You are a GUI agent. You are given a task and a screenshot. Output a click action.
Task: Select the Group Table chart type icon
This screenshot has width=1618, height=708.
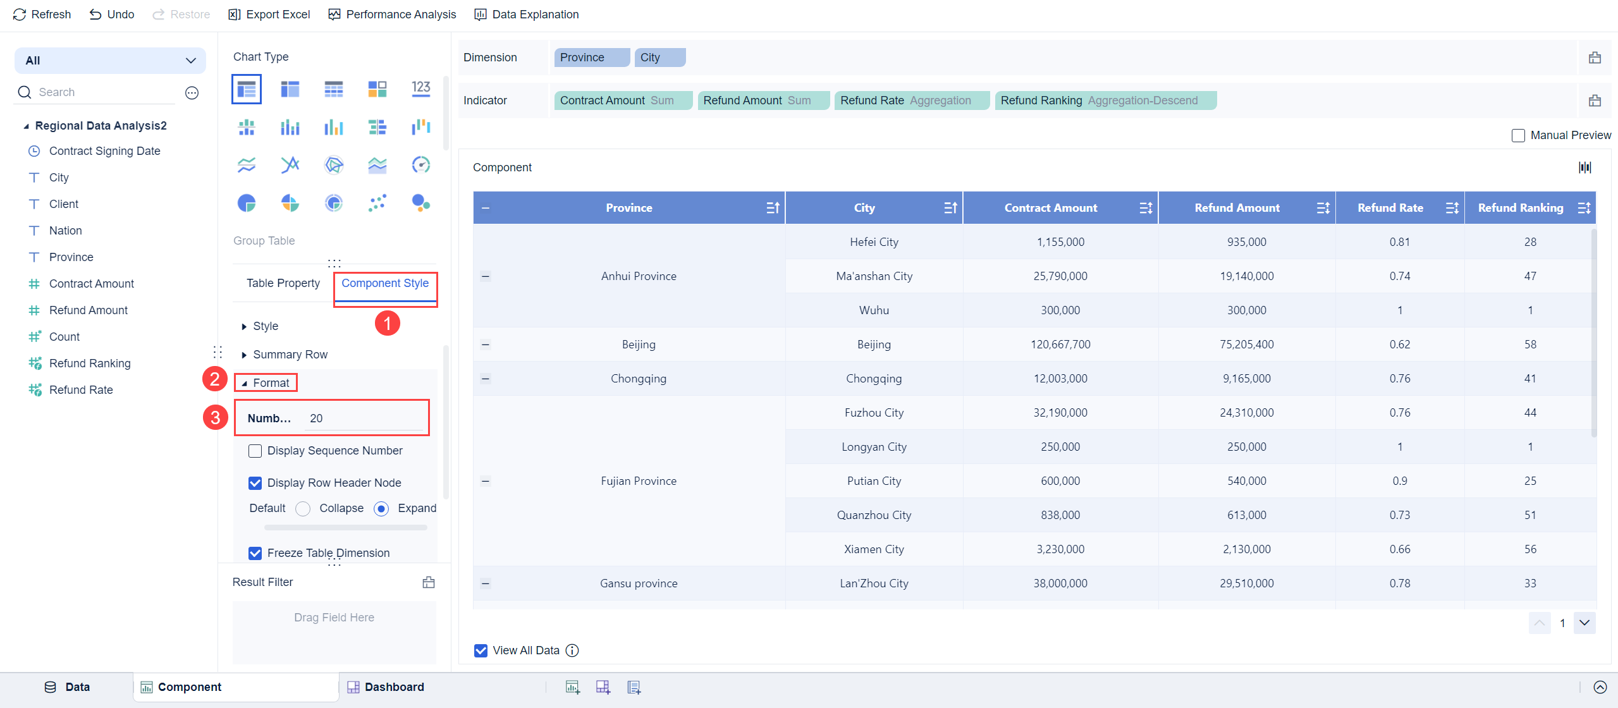[247, 89]
